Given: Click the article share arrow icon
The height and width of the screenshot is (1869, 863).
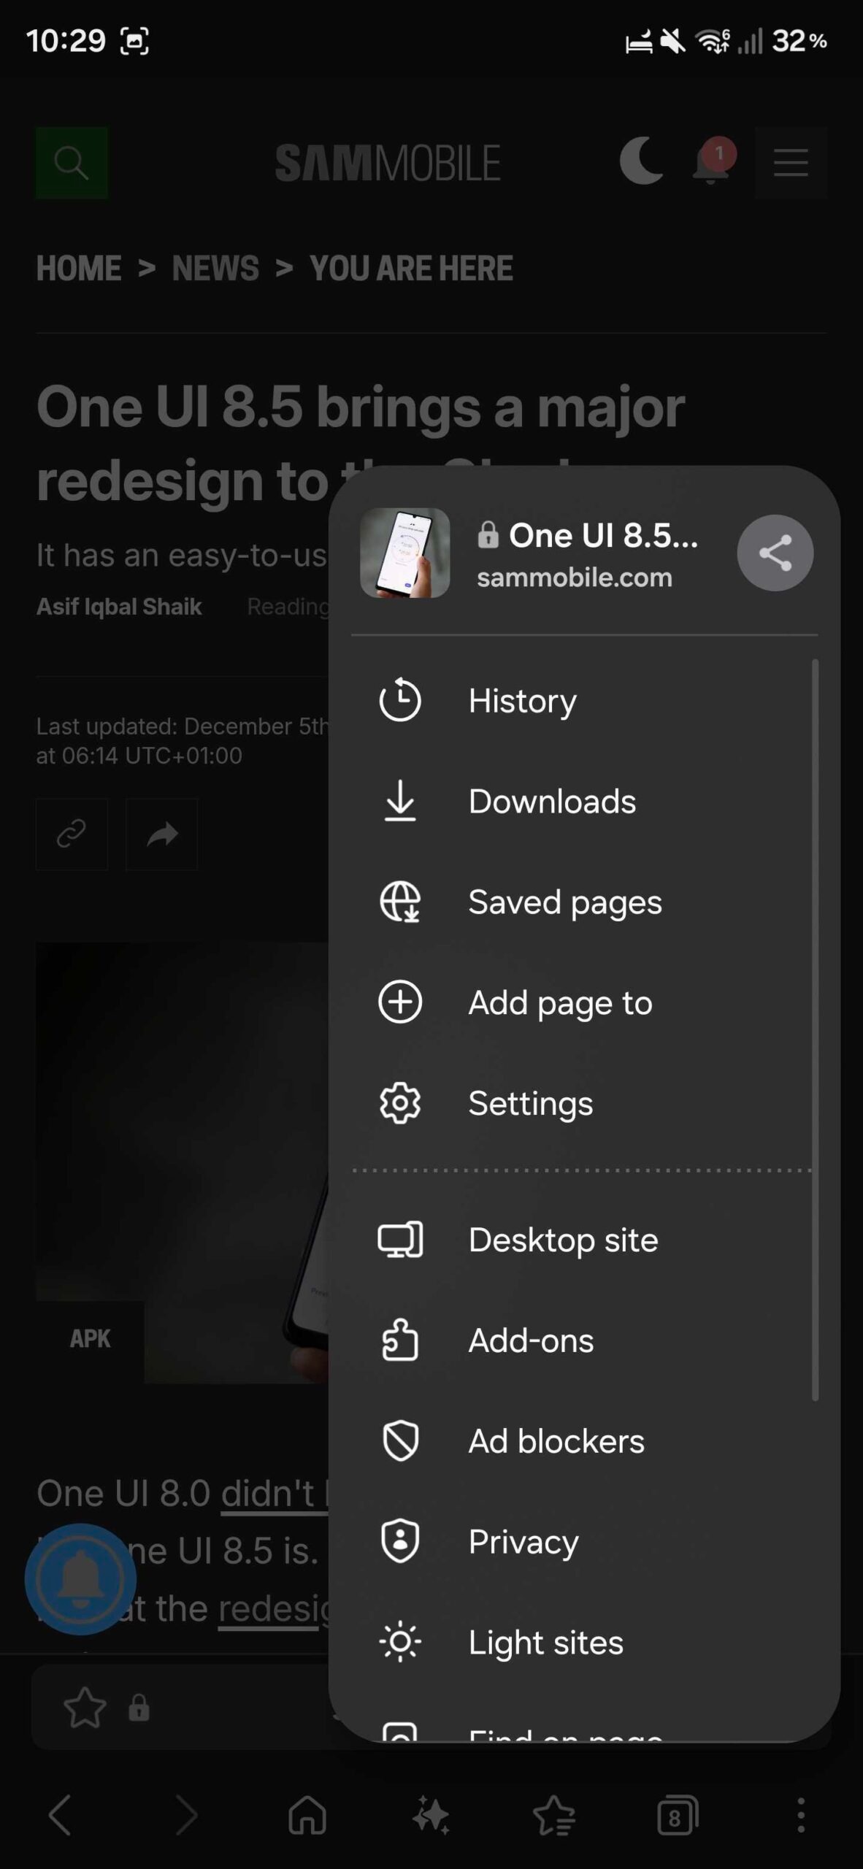Looking at the screenshot, I should coord(162,834).
